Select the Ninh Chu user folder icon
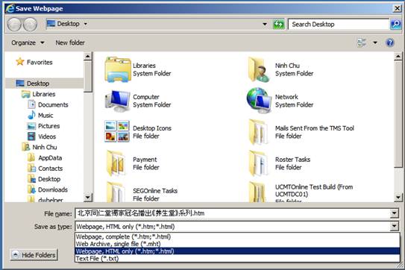The height and width of the screenshot is (270, 405). [259, 70]
